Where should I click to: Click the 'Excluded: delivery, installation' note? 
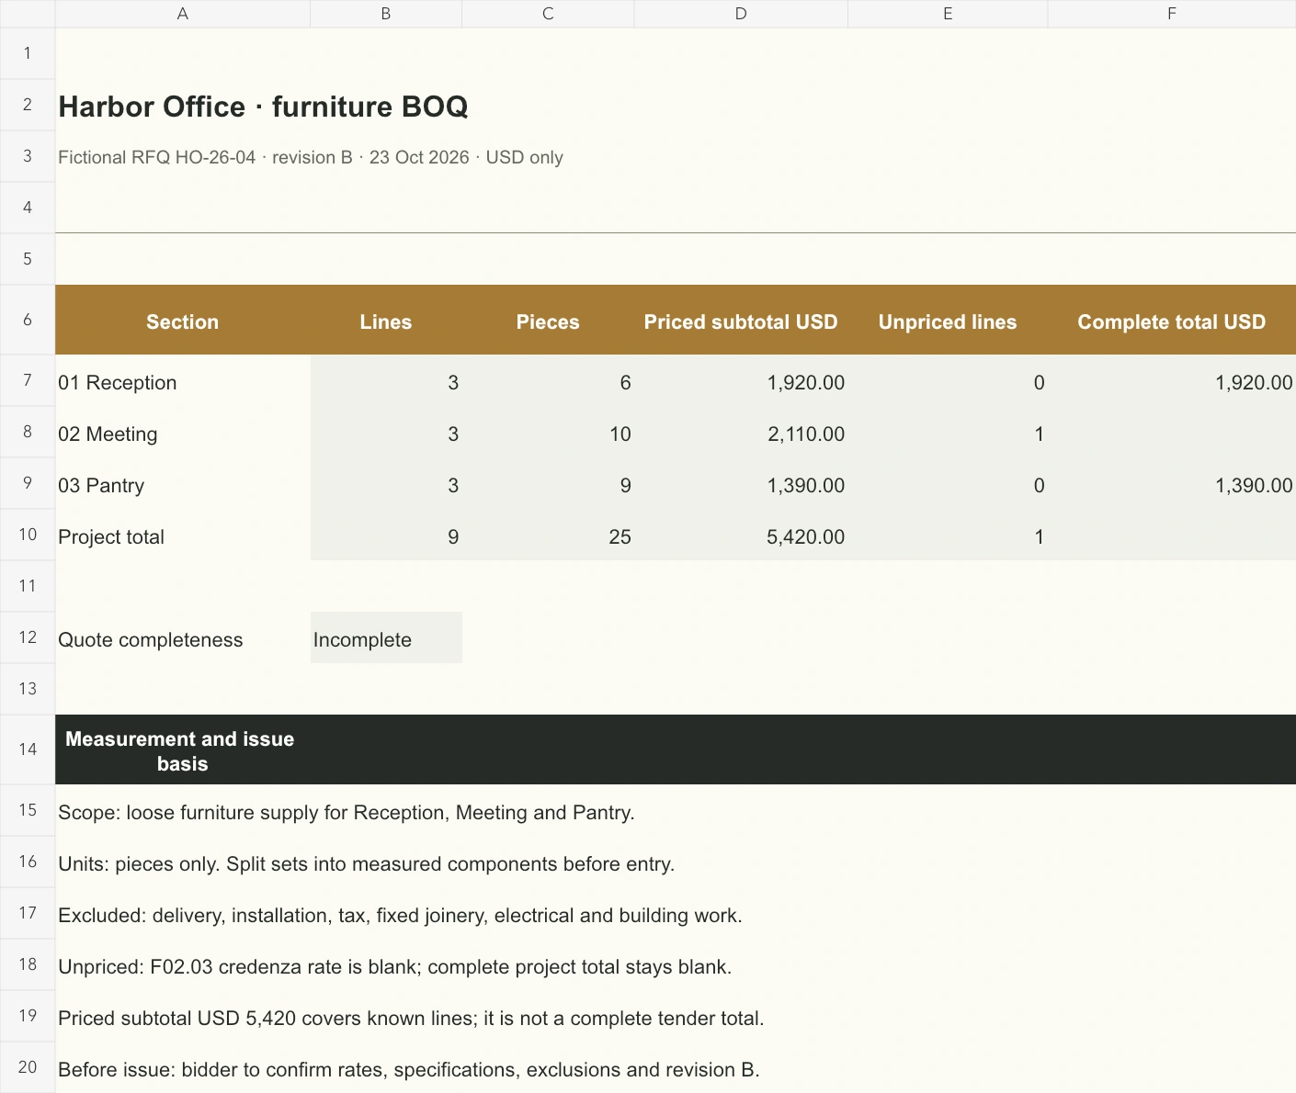400,915
